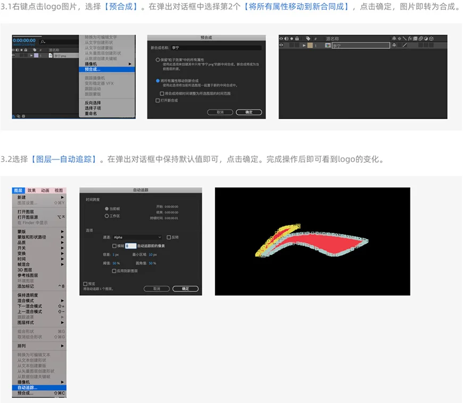Click the frame blending header icon

pyautogui.click(x=415, y=39)
